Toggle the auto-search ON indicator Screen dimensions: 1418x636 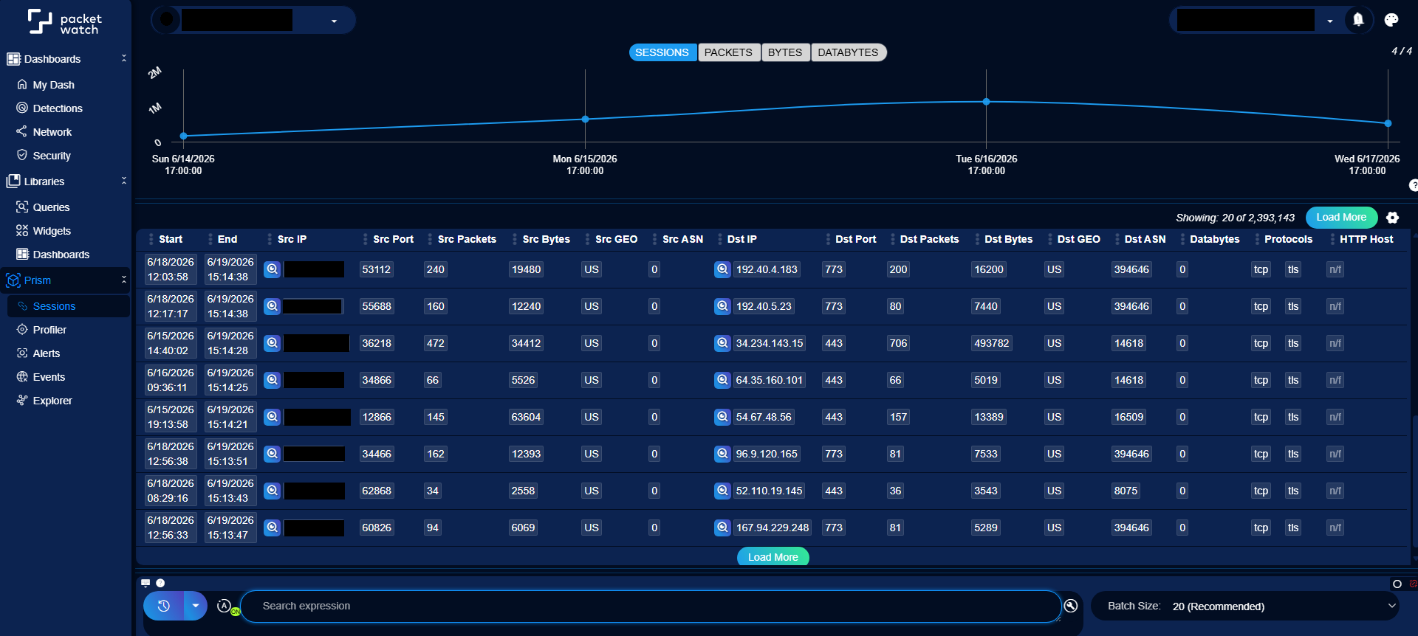tap(236, 612)
